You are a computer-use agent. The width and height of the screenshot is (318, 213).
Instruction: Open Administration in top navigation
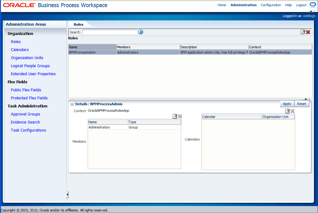tap(243, 5)
